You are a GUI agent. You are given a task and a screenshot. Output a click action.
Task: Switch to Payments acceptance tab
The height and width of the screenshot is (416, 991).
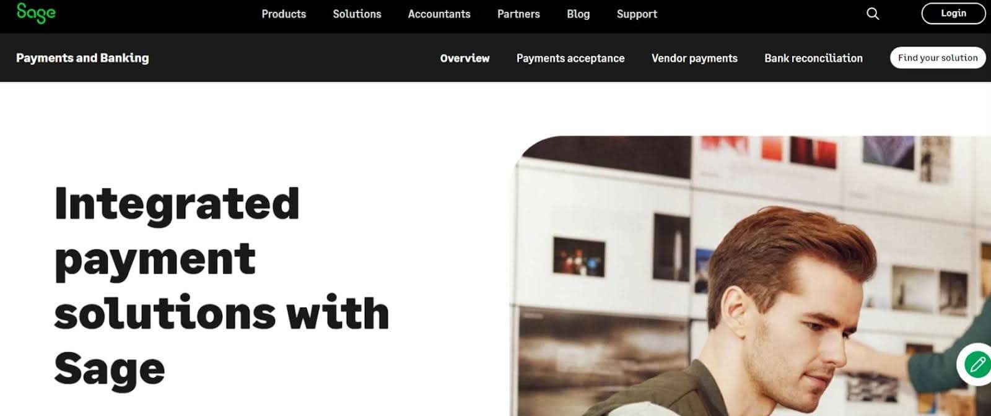point(570,58)
